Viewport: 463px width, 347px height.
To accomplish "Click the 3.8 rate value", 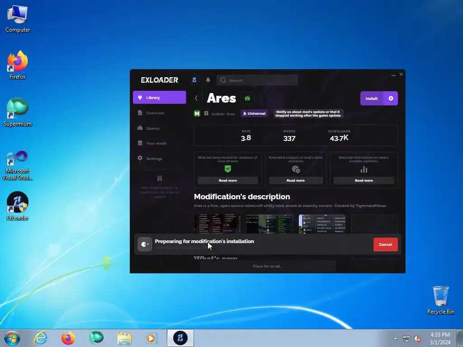I will tap(246, 138).
